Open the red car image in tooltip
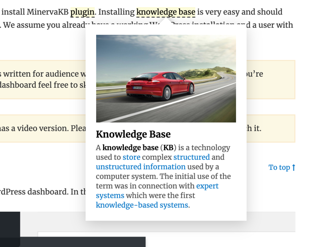310x247 pixels. [x=166, y=79]
